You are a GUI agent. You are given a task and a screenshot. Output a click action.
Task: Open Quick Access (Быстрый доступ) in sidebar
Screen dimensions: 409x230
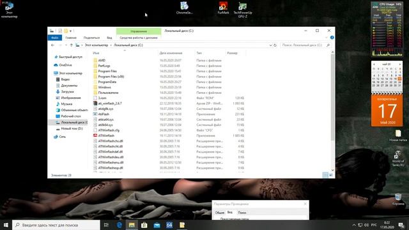70,57
